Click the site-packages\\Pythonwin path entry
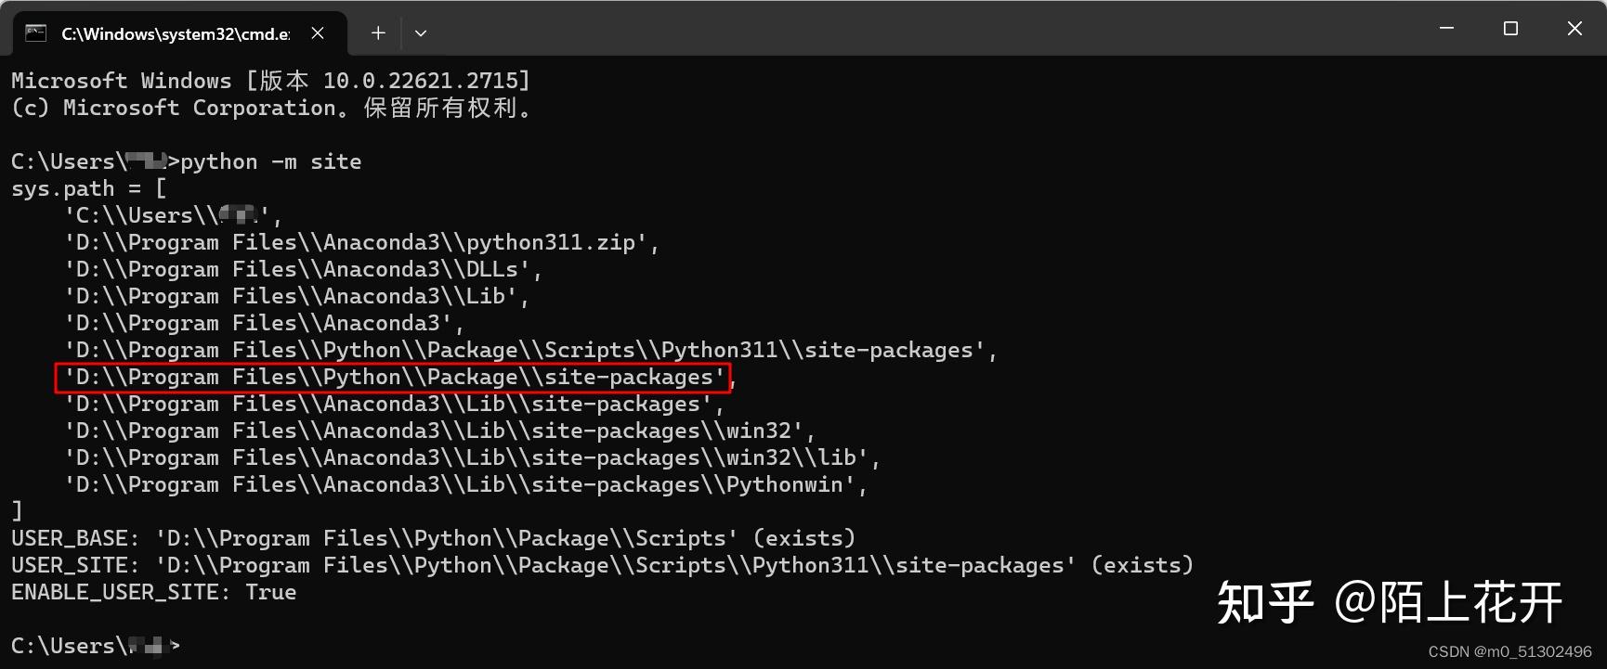1607x669 pixels. point(465,484)
